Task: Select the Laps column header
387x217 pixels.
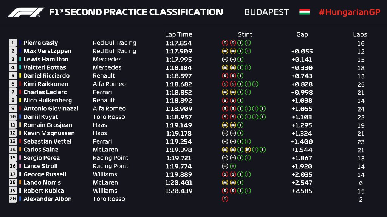Action: [360, 34]
